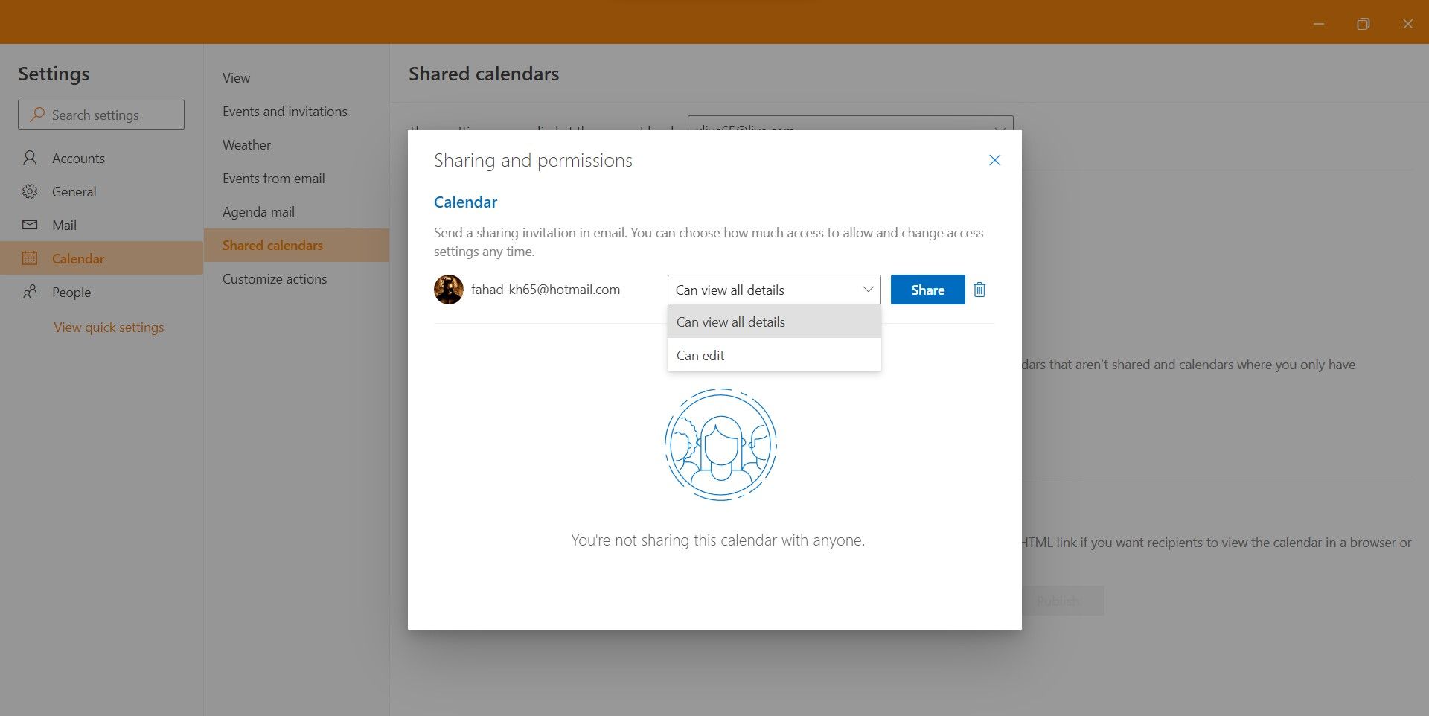Click the Mail envelope icon
Screen dimensions: 1429x716
30,225
